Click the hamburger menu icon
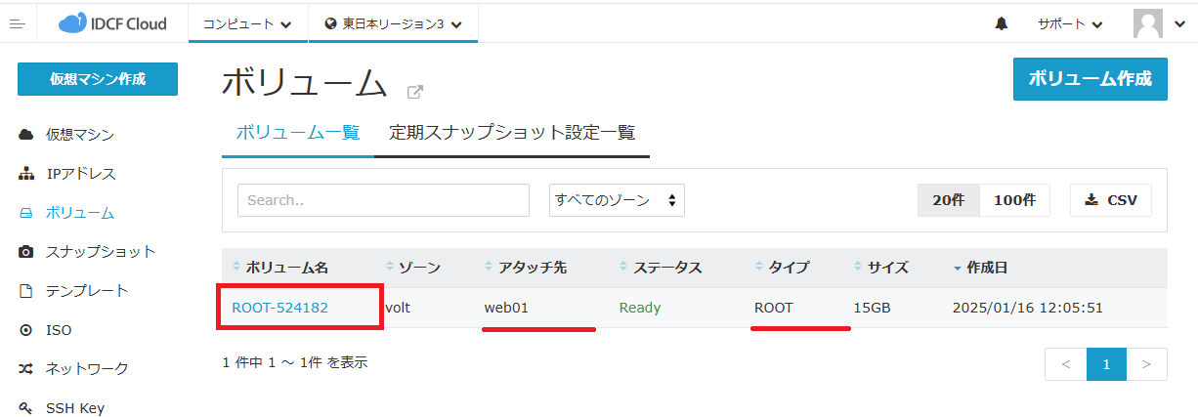The height and width of the screenshot is (417, 1198). pyautogui.click(x=17, y=23)
